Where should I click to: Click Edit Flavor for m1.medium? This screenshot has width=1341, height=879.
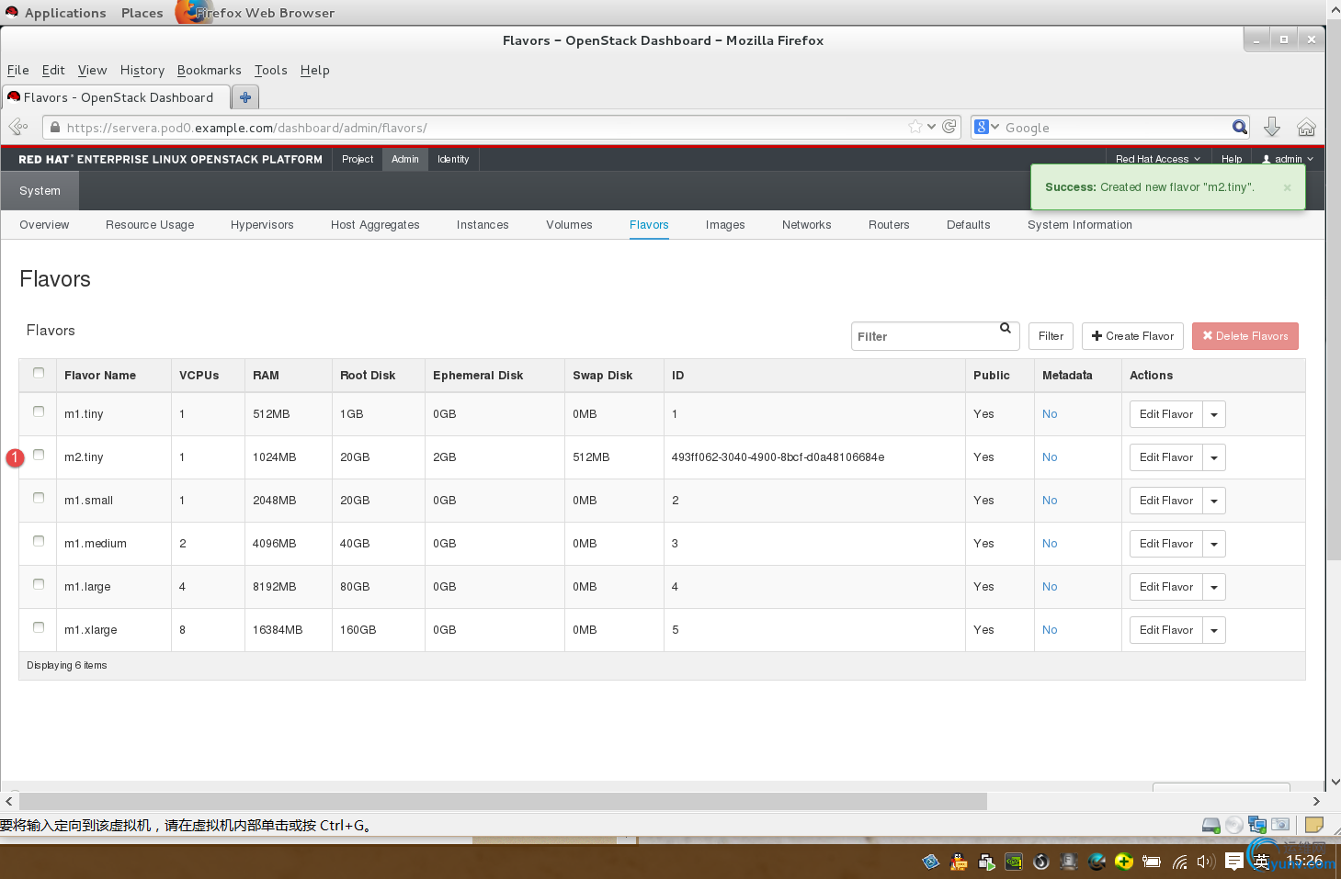pyautogui.click(x=1165, y=544)
